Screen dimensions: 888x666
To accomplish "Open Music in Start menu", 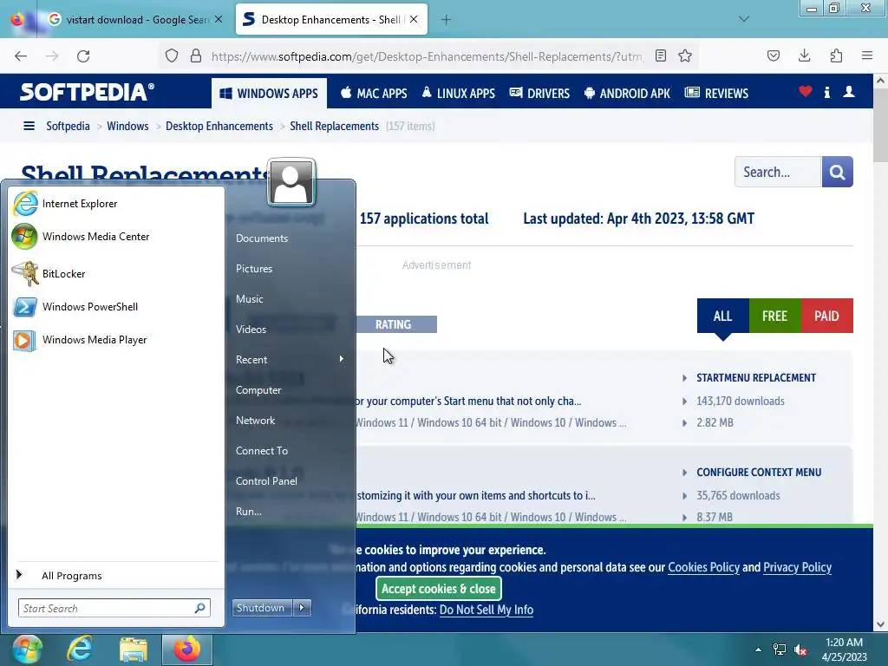I will coord(249,299).
